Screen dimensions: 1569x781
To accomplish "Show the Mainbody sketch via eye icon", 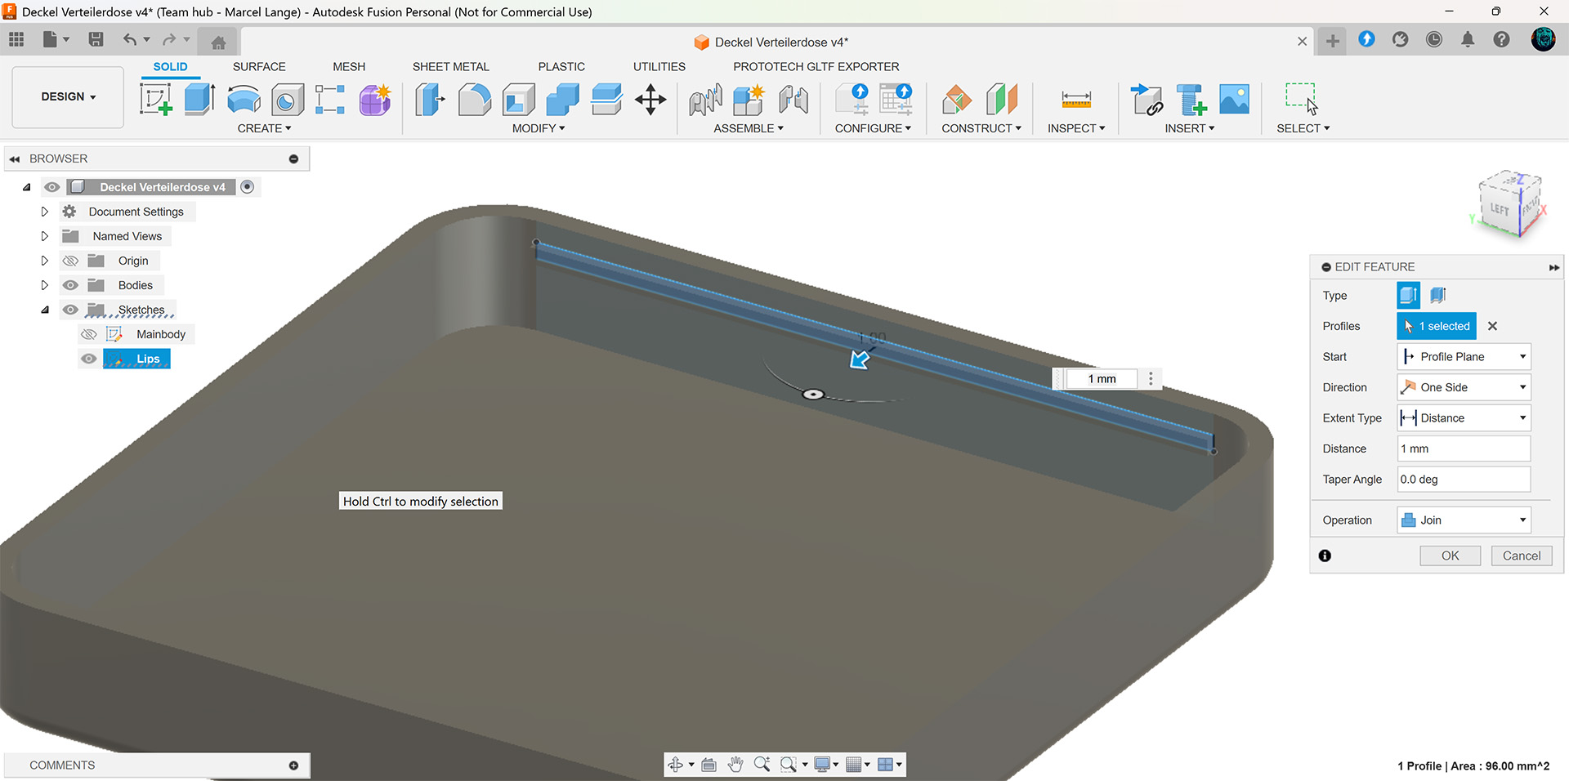I will 89,334.
